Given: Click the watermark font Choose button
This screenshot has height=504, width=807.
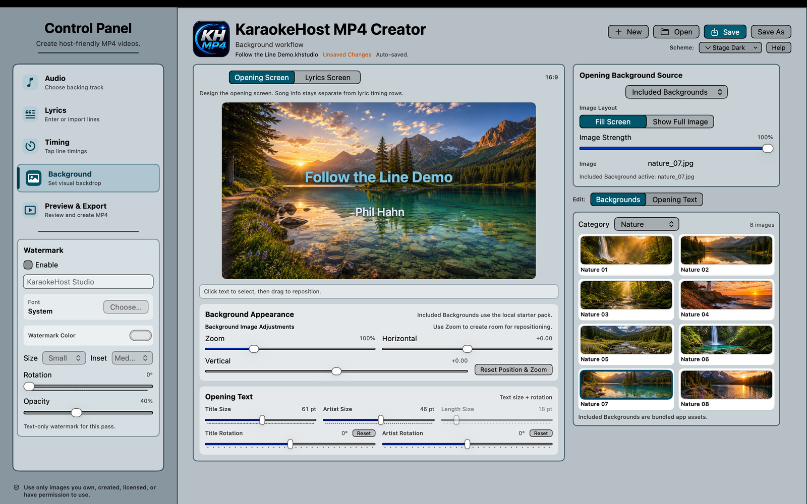Looking at the screenshot, I should point(126,307).
